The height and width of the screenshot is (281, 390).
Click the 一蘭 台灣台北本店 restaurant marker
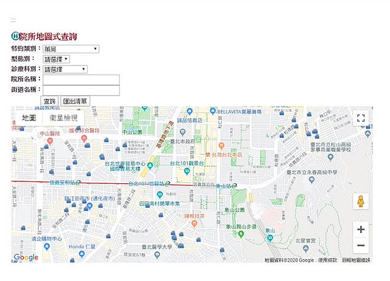[222, 146]
